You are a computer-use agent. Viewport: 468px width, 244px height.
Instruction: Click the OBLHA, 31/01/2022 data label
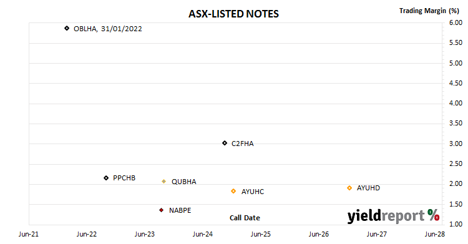pos(108,29)
